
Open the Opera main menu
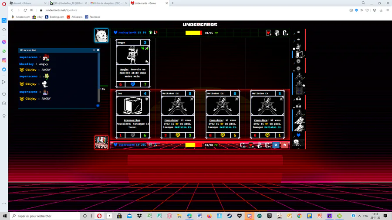[x=4, y=4]
